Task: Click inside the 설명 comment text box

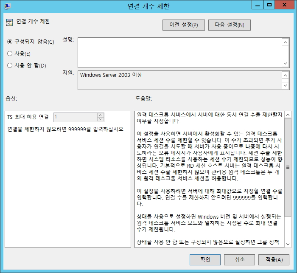Action: coord(179,53)
